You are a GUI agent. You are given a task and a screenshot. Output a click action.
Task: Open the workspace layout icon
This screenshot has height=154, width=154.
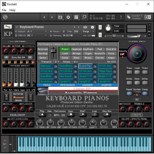tap(76, 17)
